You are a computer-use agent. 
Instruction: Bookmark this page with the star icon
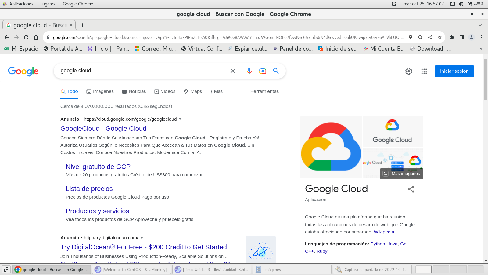440,37
